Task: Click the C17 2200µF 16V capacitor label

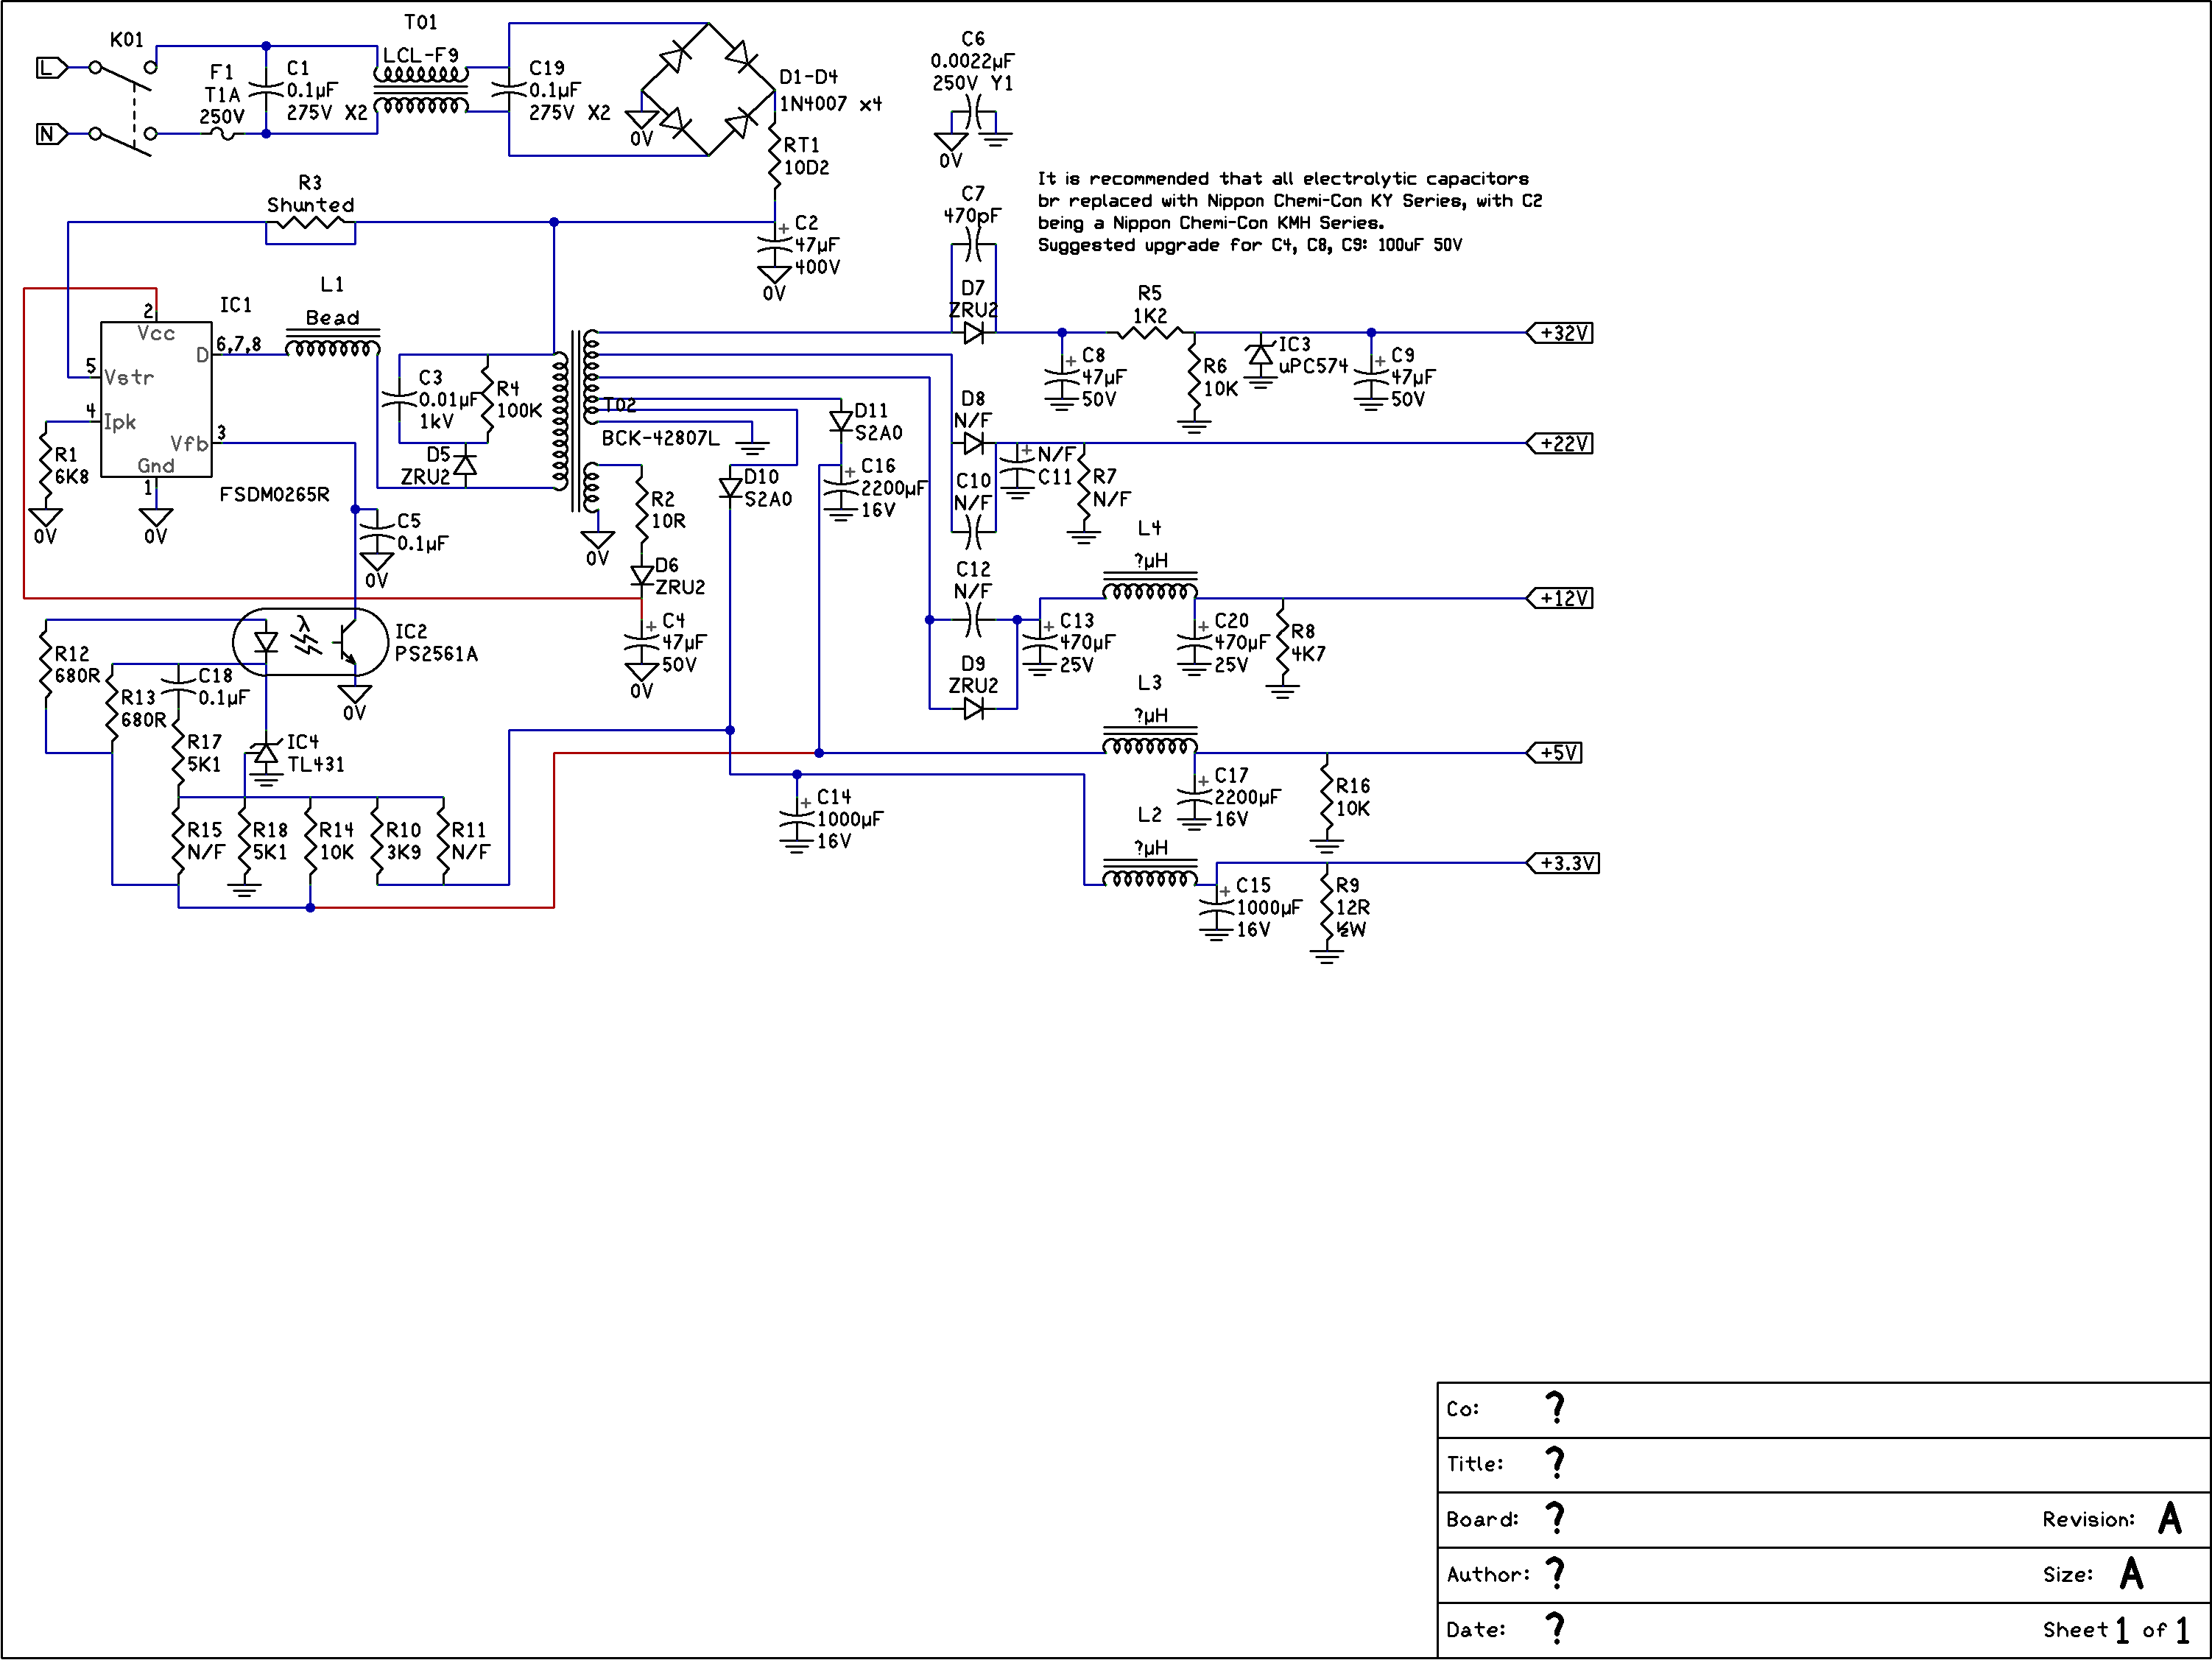Action: pyautogui.click(x=1247, y=797)
